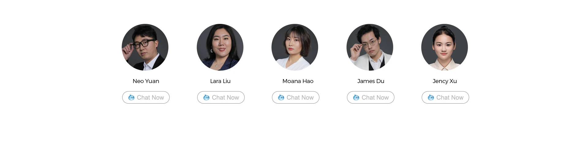The height and width of the screenshot is (152, 588).
Task: Click the chat bubble icon under Lara Liu
Action: pyautogui.click(x=206, y=97)
